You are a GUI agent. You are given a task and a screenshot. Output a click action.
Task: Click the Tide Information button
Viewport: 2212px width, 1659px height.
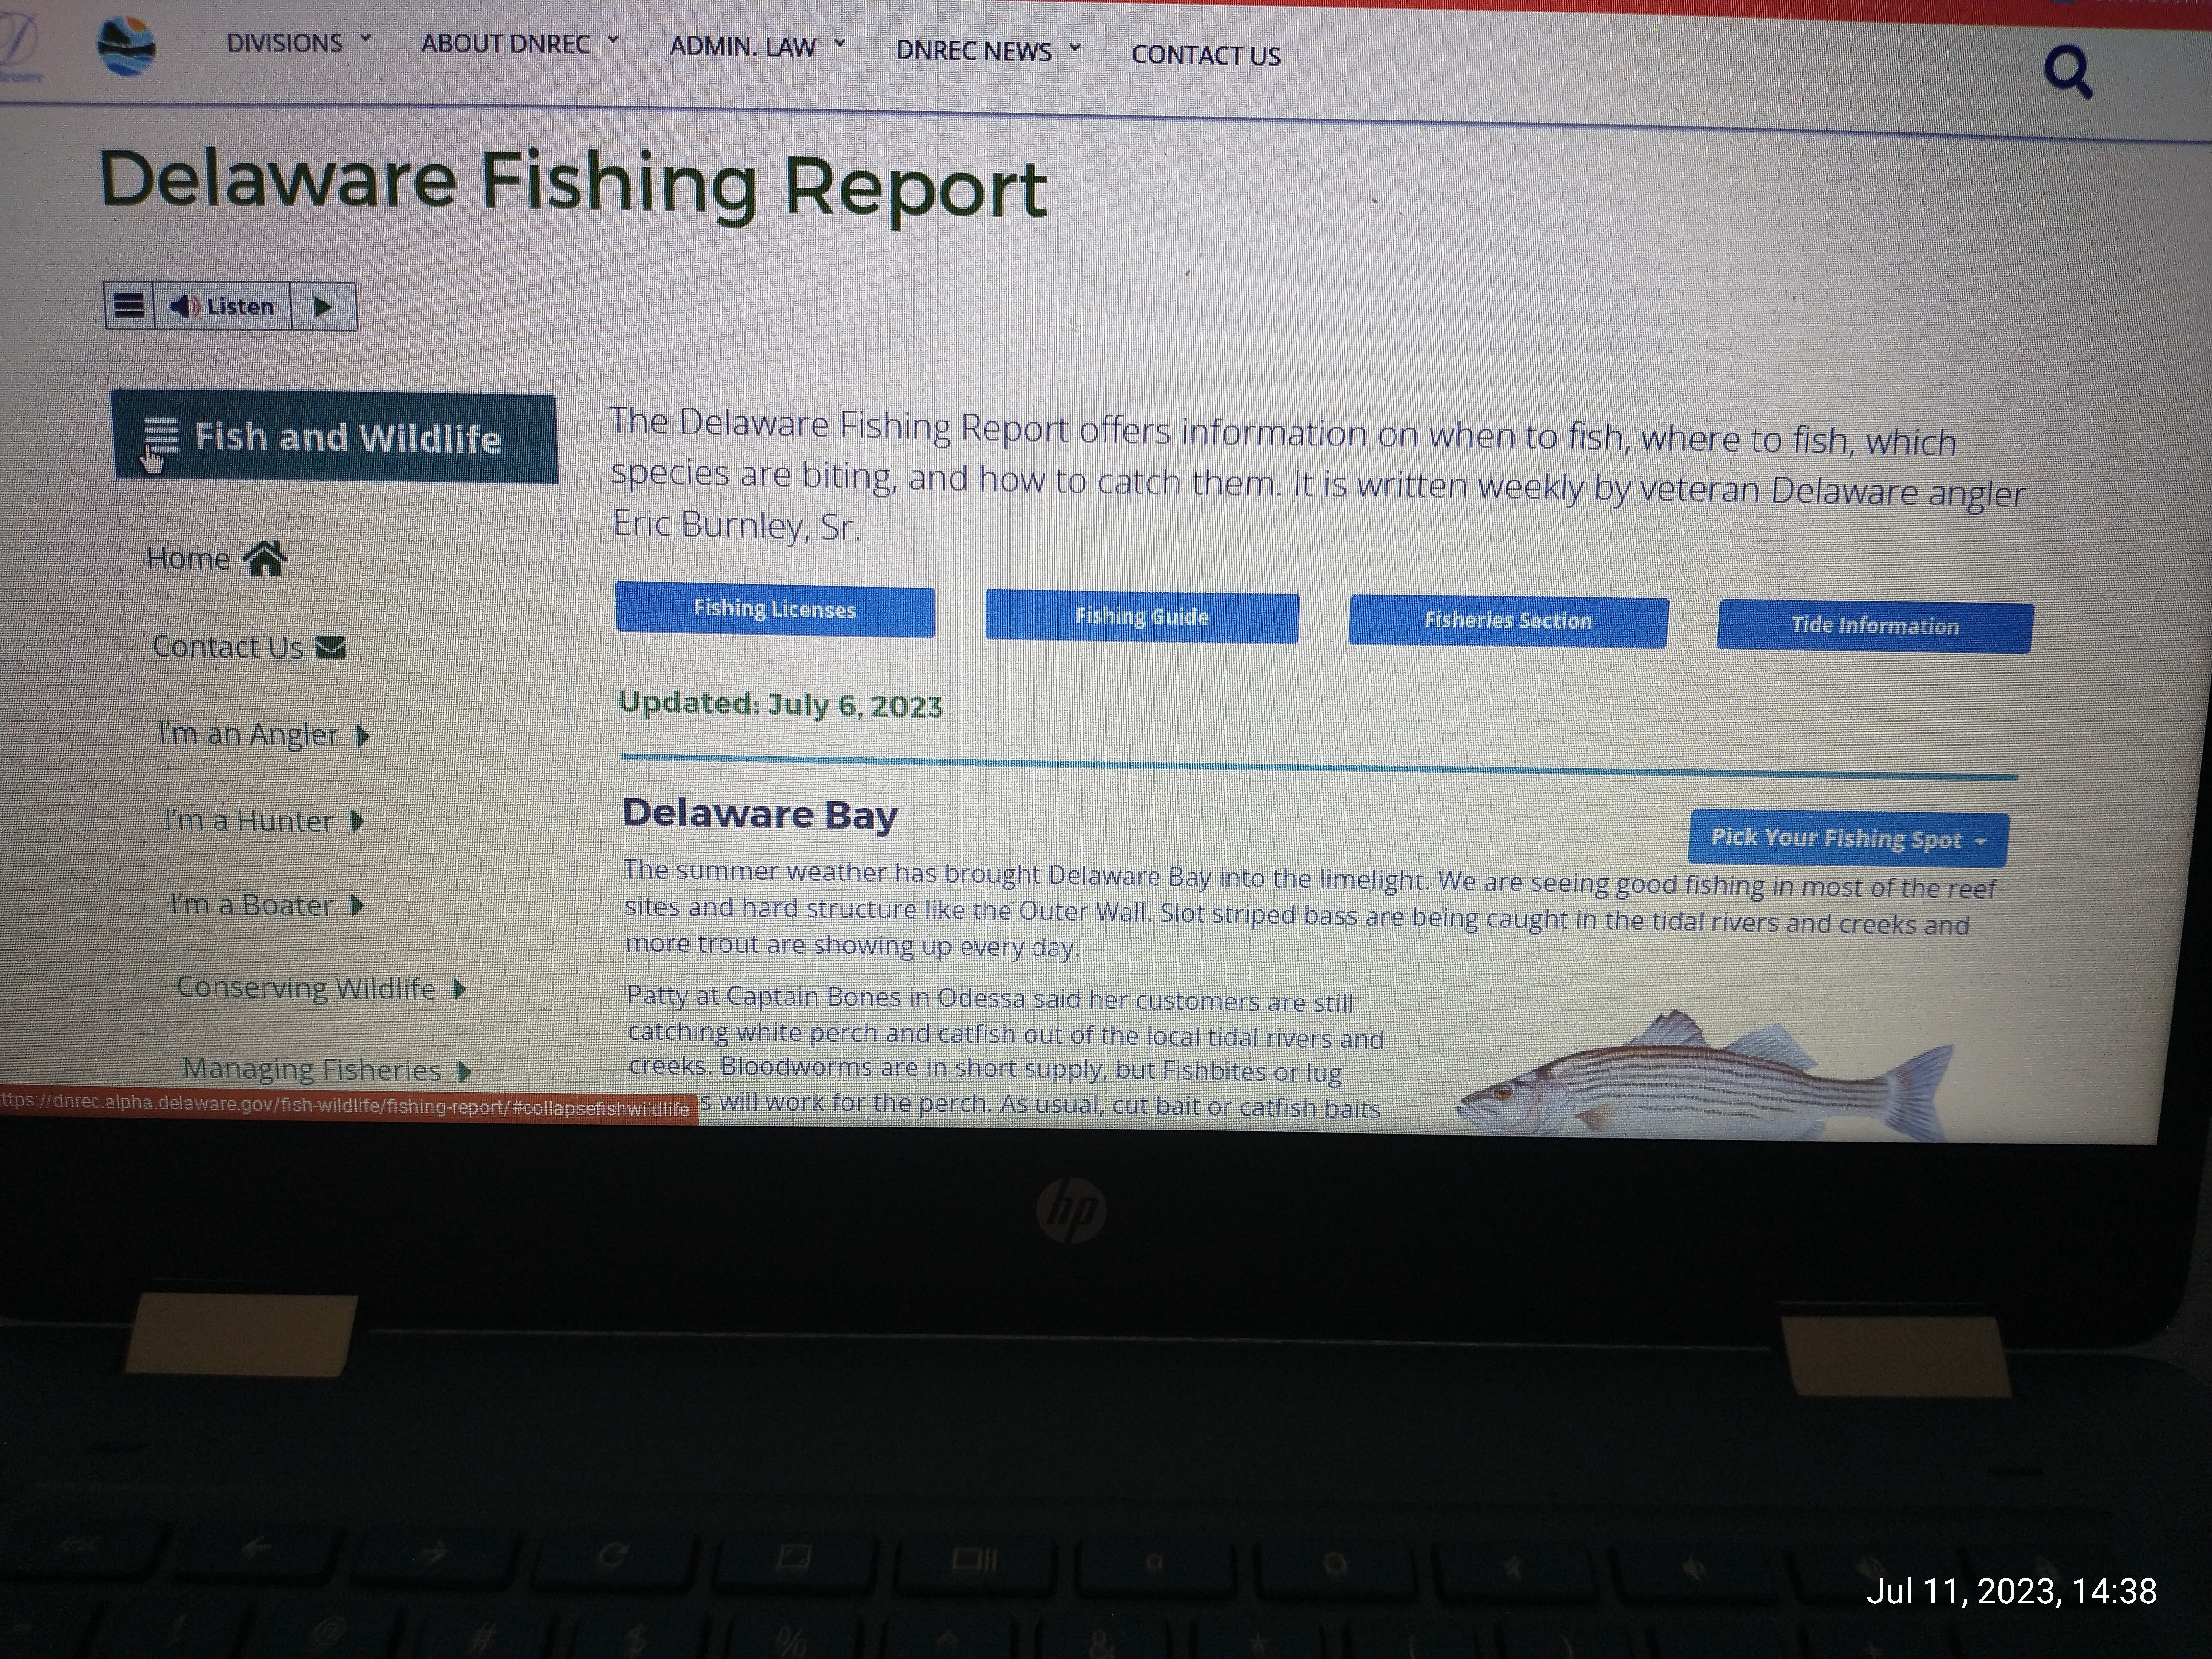1875,626
